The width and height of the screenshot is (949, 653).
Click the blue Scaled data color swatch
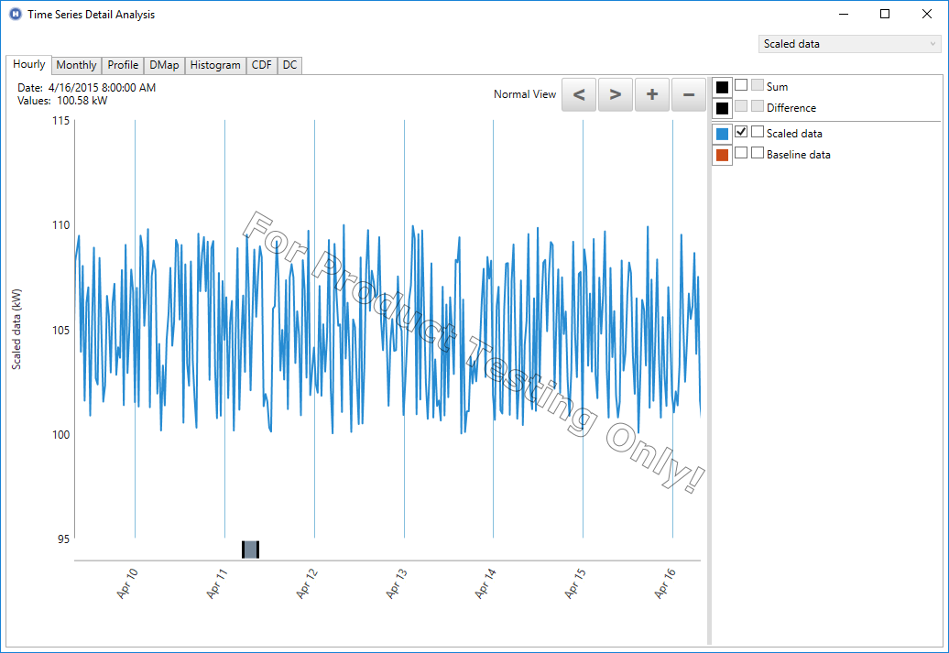pos(722,131)
